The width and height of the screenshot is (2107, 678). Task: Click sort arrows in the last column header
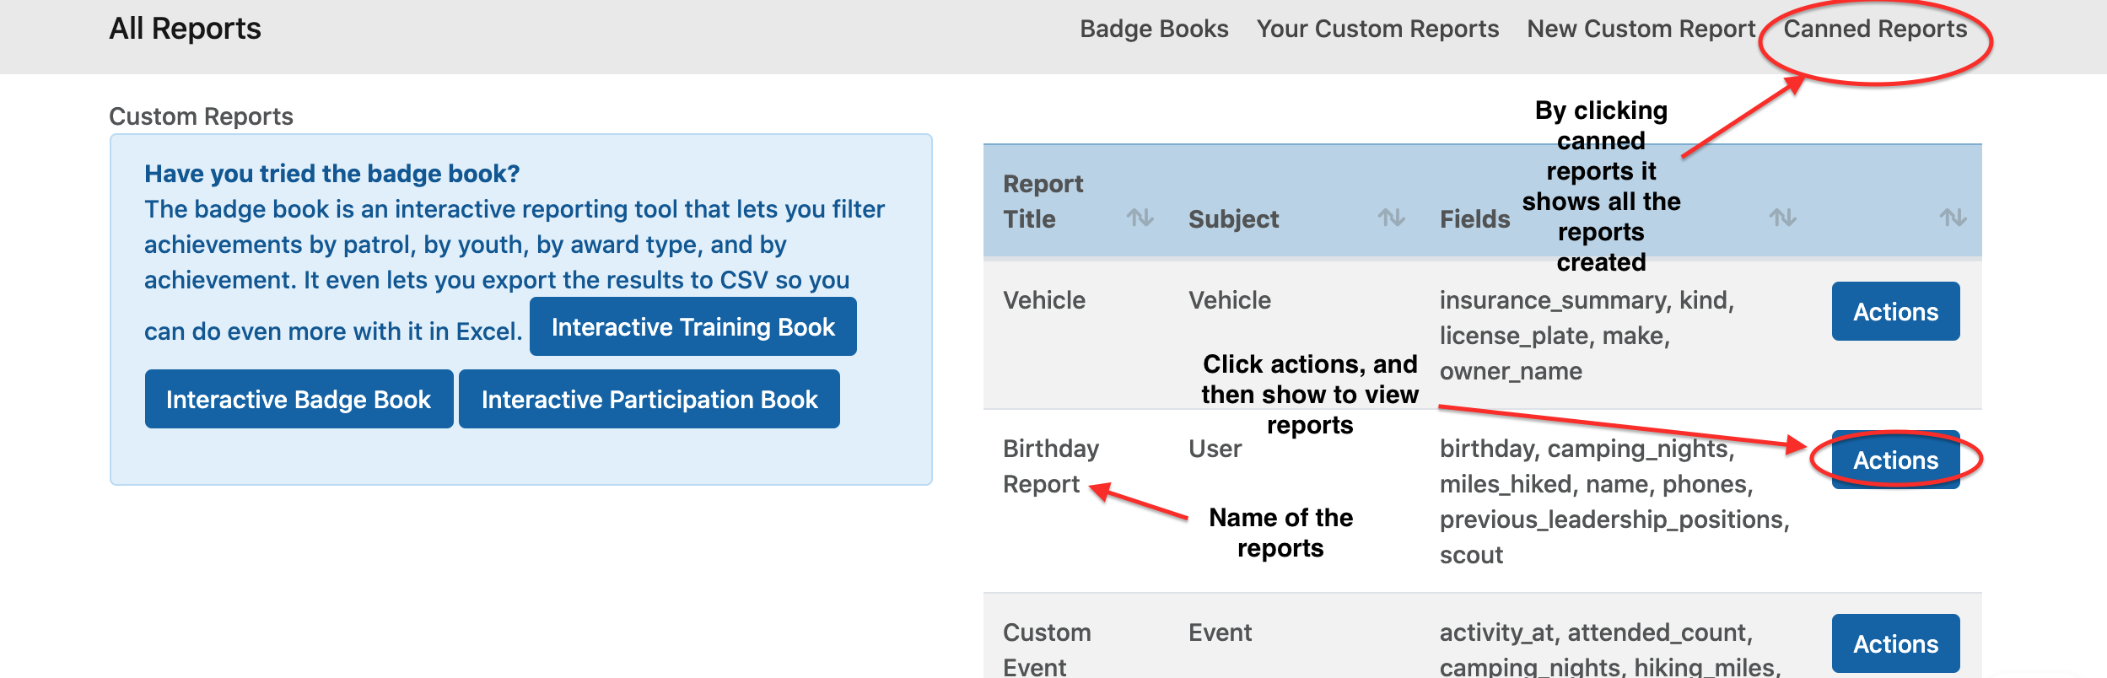coord(1952,218)
